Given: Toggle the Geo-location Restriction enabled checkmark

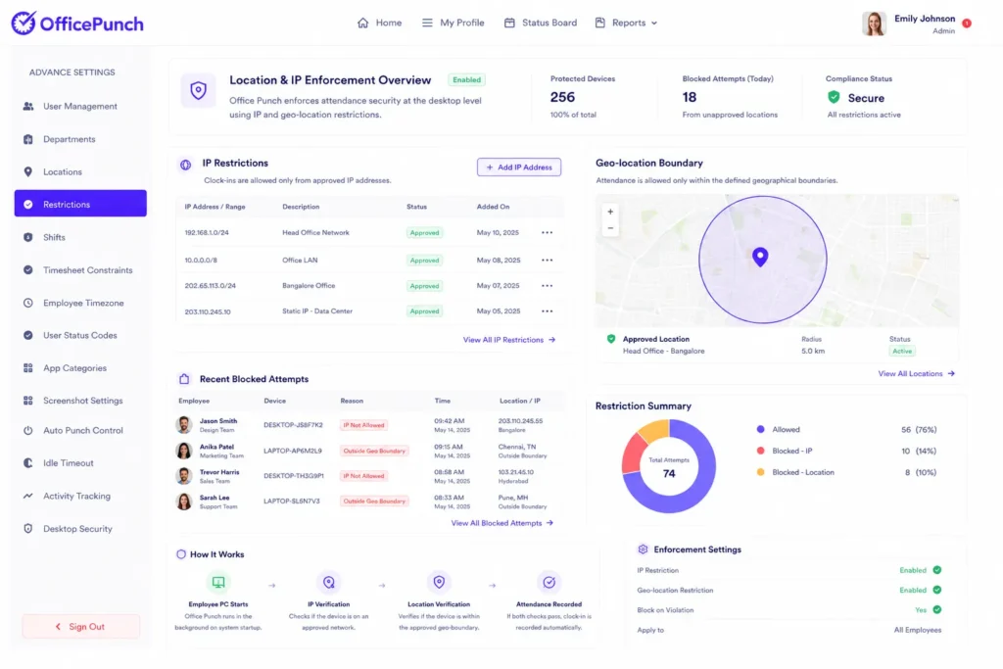Looking at the screenshot, I should coord(937,590).
